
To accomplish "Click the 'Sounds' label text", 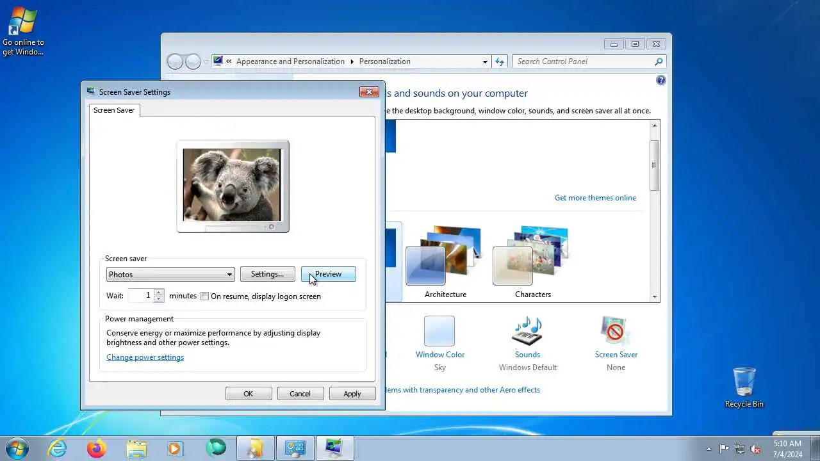I will tap(527, 355).
